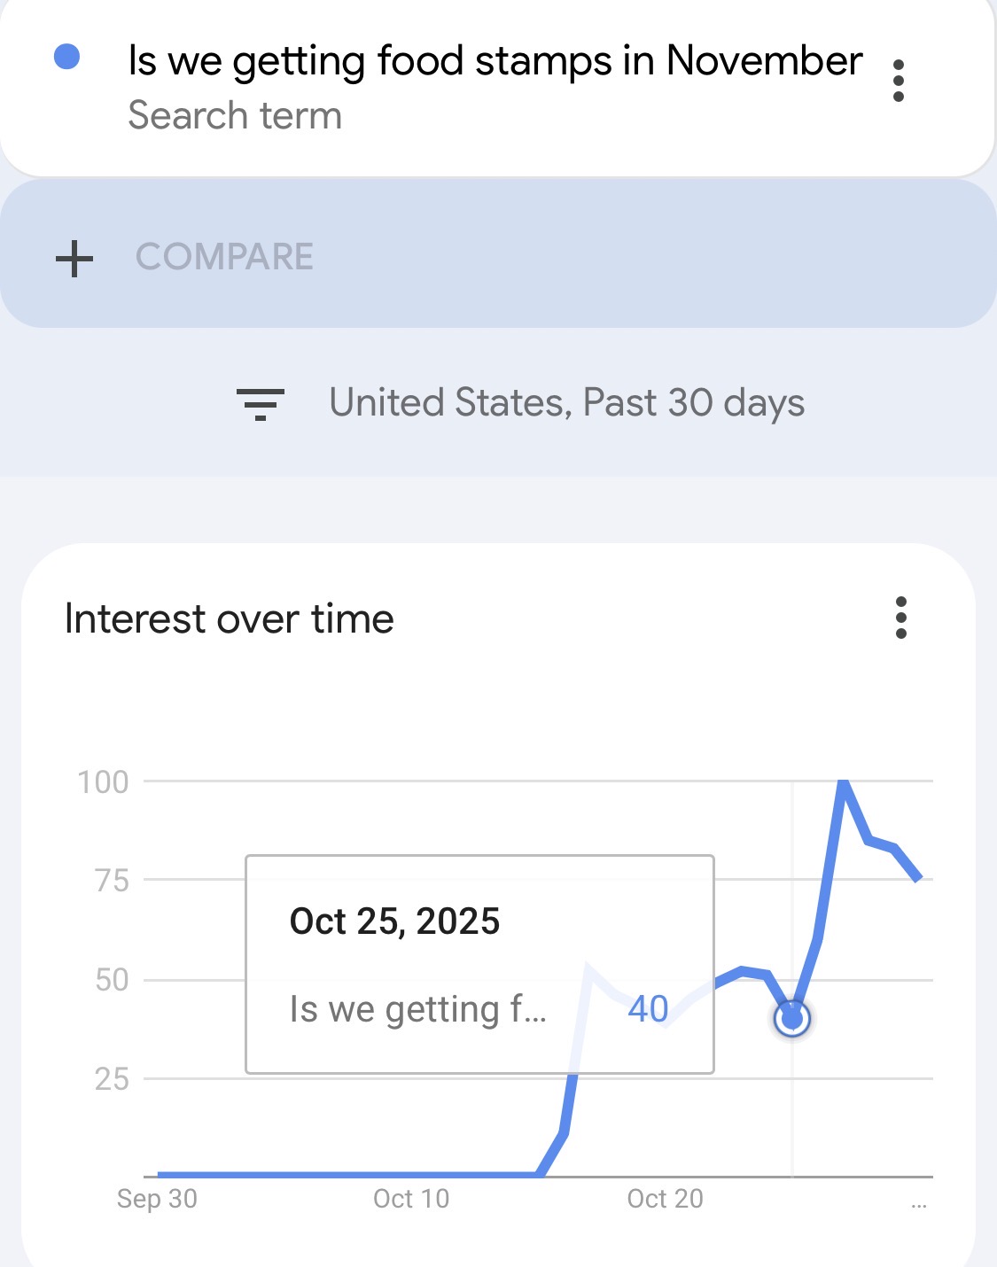
Task: Click the blue search term color dot
Action: tap(67, 58)
